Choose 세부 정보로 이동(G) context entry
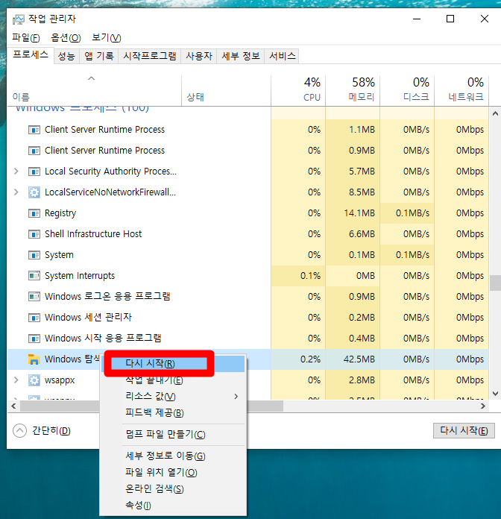The width and height of the screenshot is (501, 519). (x=173, y=456)
